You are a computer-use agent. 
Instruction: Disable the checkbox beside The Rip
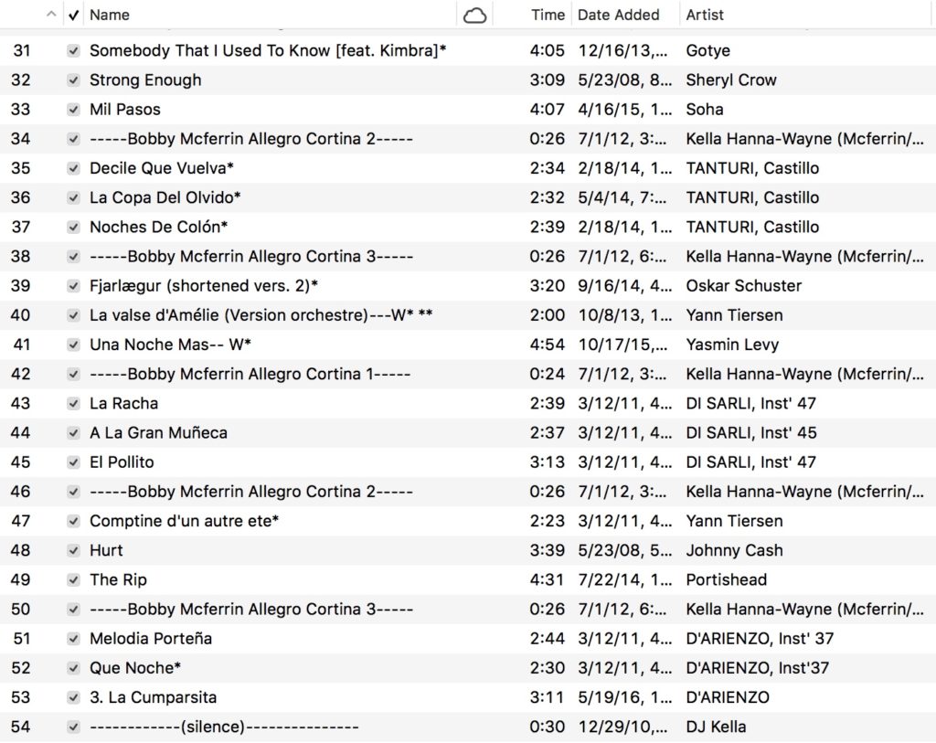tap(74, 579)
